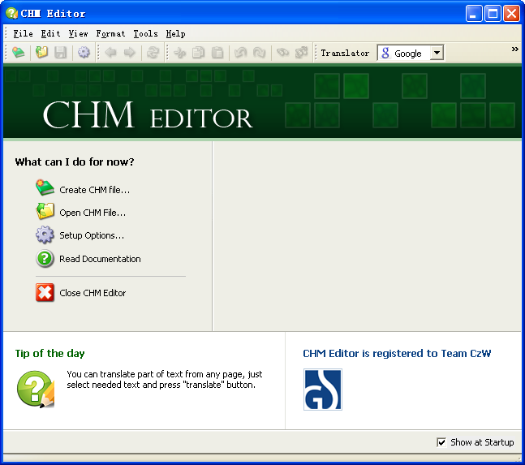The height and width of the screenshot is (465, 525).
Task: Click the Setup Options gear icon
Action: 45,235
